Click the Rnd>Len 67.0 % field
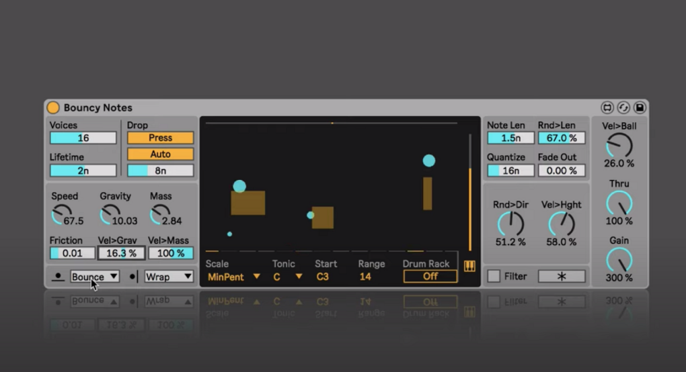The image size is (686, 372). (x=562, y=138)
